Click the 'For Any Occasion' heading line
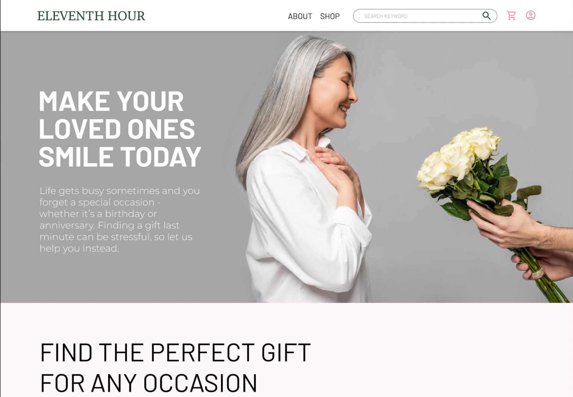The width and height of the screenshot is (573, 397). 149,383
